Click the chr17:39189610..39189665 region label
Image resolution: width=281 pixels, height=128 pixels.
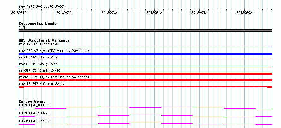coord(42,7)
